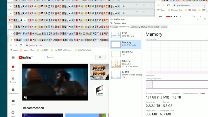The height and width of the screenshot is (117, 208).
Task: Click the YouTube logo
Action: (x=25, y=57)
